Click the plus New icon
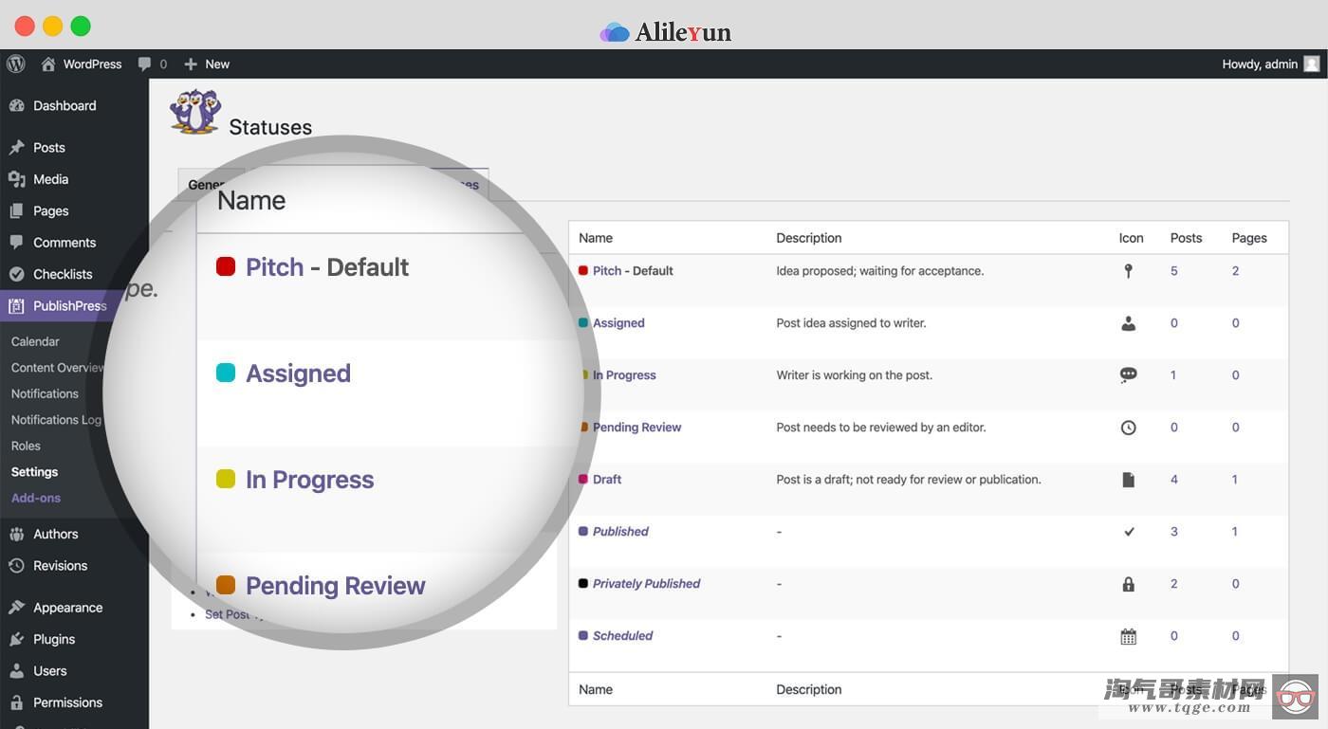Viewport: 1328px width, 729px height. pos(191,64)
